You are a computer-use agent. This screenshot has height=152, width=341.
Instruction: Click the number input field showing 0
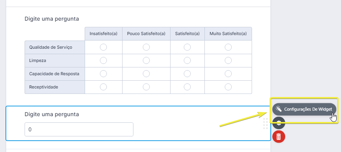(79, 129)
